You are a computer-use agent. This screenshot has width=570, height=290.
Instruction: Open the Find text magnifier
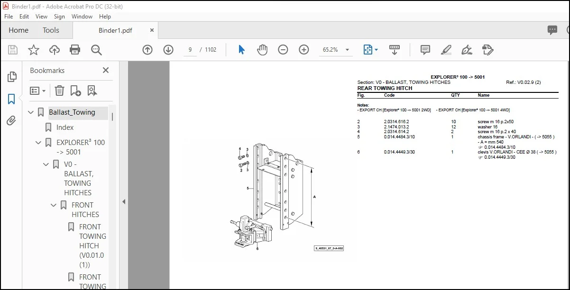(x=97, y=50)
